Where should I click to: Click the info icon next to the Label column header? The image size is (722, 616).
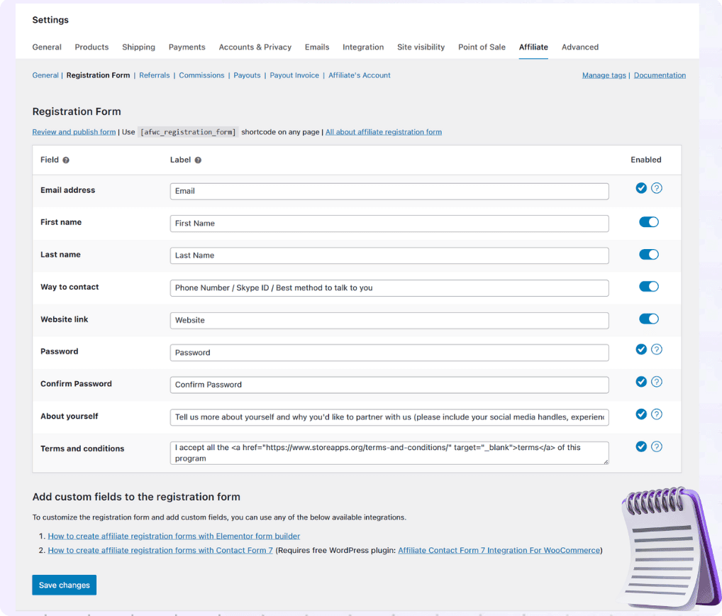coord(199,160)
